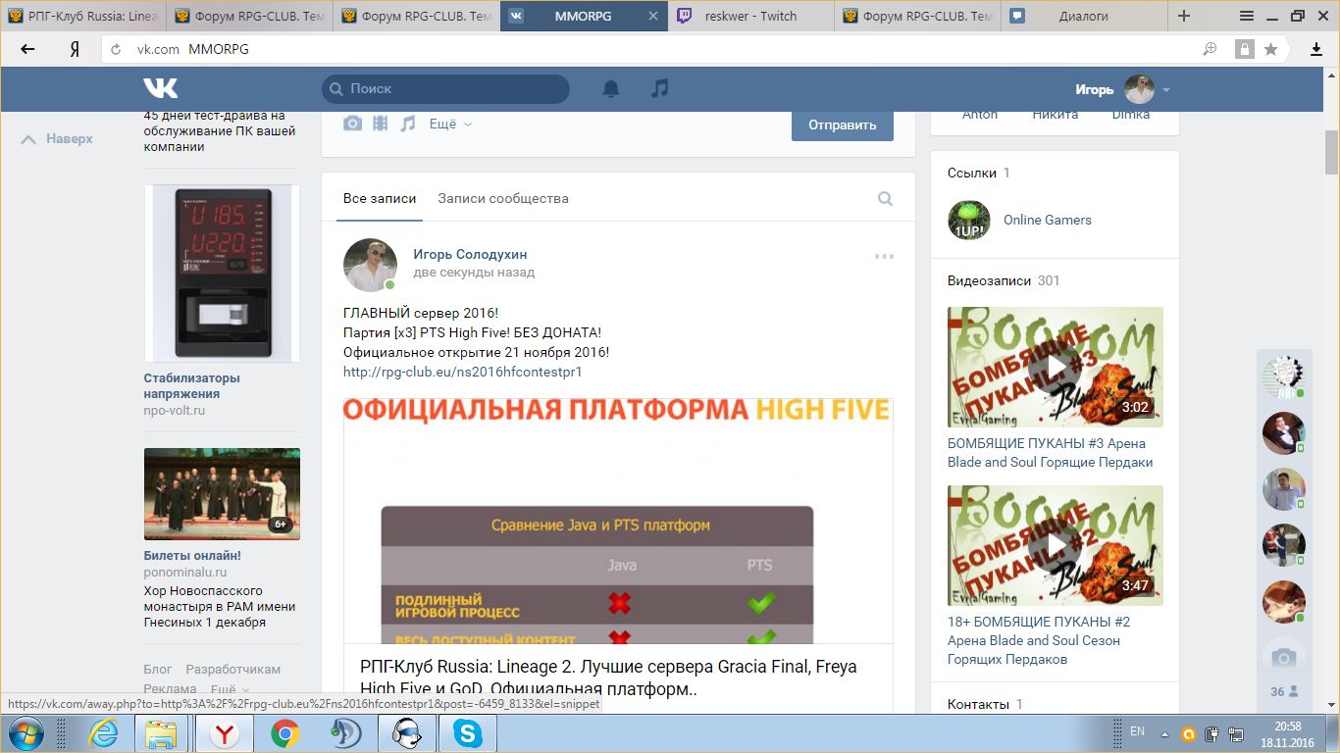Screen dimensions: 1340x753
Task: Switch to the reskwer - Twitch browser tab
Action: pyautogui.click(x=750, y=16)
